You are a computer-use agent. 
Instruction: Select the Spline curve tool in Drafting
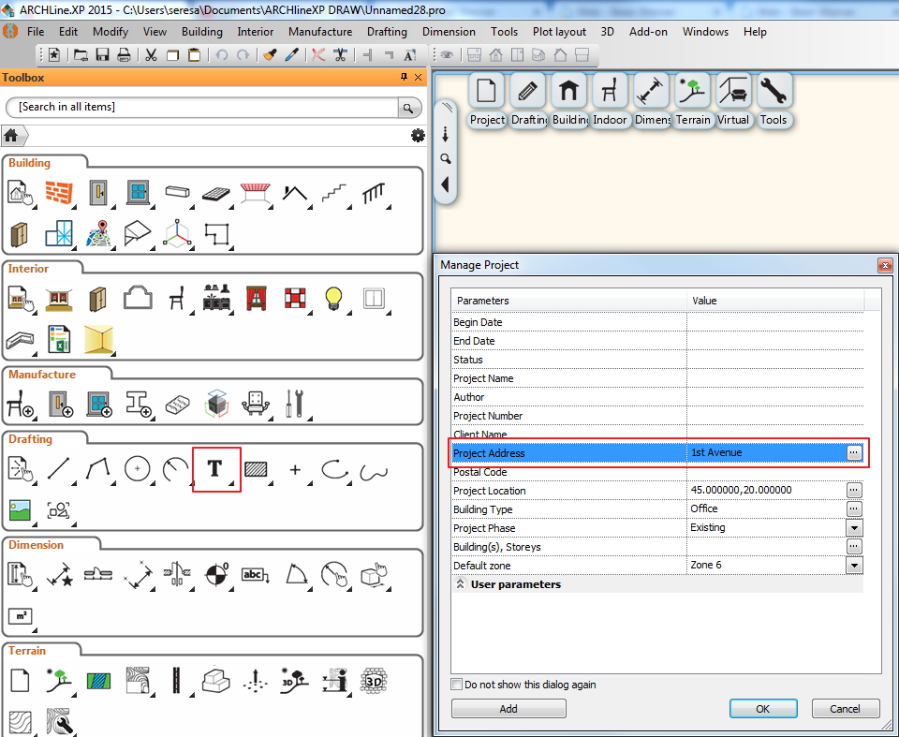pos(374,471)
